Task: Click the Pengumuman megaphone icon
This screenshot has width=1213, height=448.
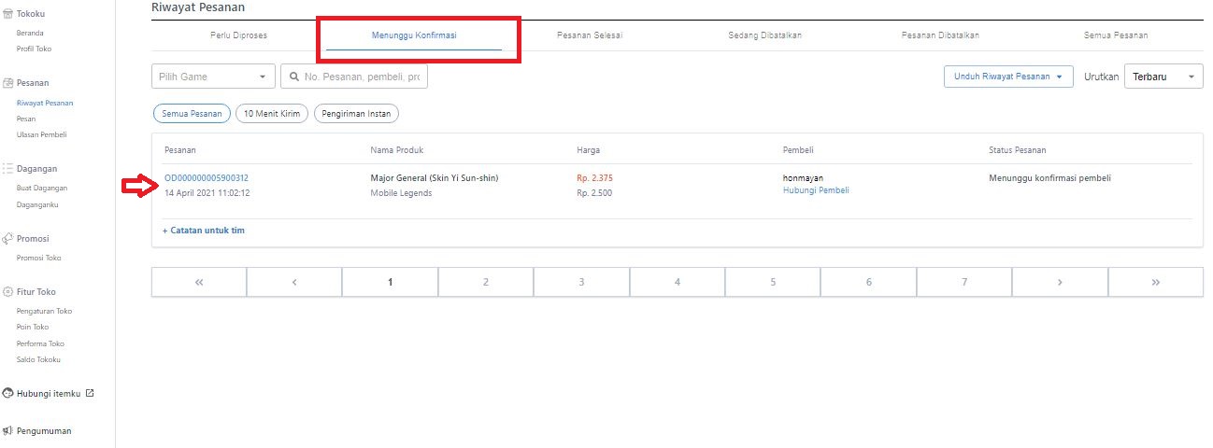Action: pyautogui.click(x=7, y=431)
